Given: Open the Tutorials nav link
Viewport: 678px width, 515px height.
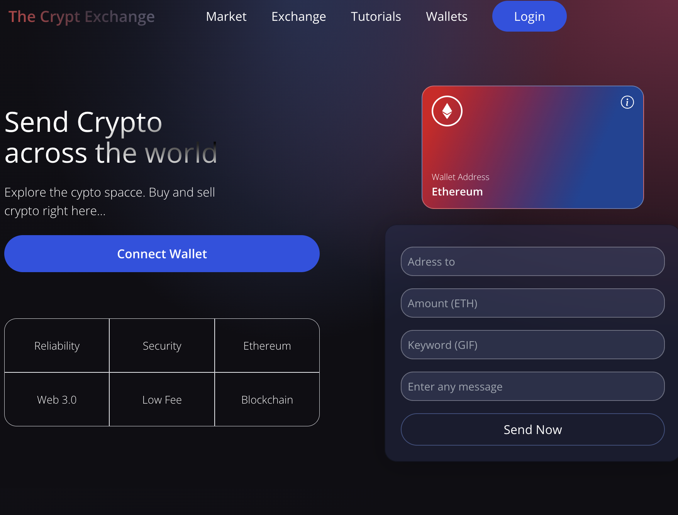Looking at the screenshot, I should [x=376, y=17].
